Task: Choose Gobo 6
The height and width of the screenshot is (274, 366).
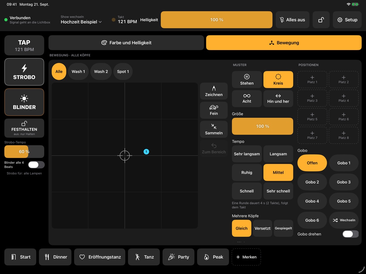Action: [x=312, y=220]
